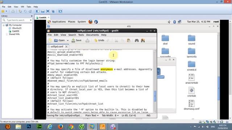232x130 pixels.
Task: Open gedit File menu
Action: 50,35
